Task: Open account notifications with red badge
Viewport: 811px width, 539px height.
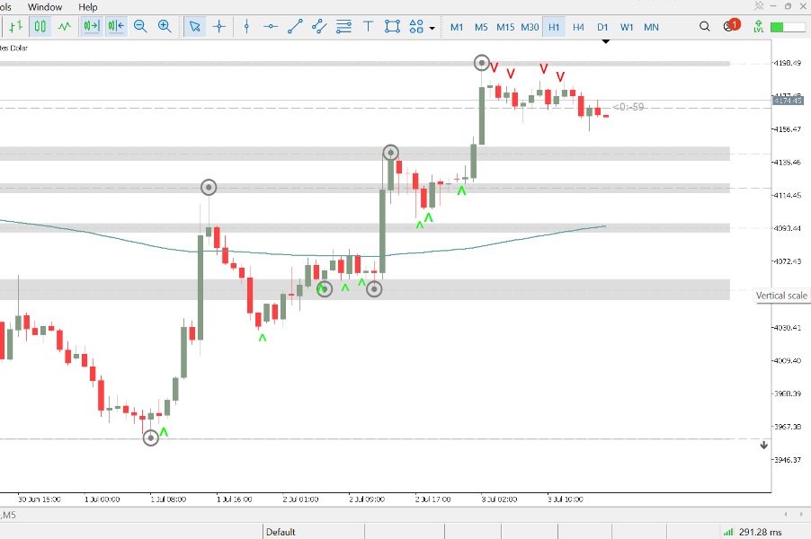Action: [731, 25]
